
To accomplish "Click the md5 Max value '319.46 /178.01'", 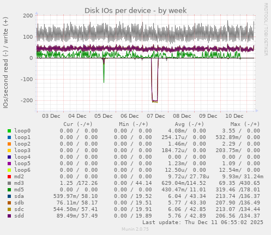I will coord(238,190).
